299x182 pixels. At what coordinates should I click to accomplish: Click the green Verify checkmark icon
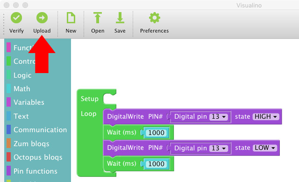(x=16, y=18)
